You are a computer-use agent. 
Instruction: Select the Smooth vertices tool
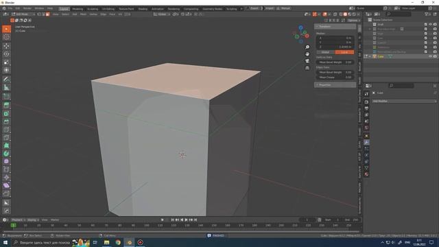(6, 161)
